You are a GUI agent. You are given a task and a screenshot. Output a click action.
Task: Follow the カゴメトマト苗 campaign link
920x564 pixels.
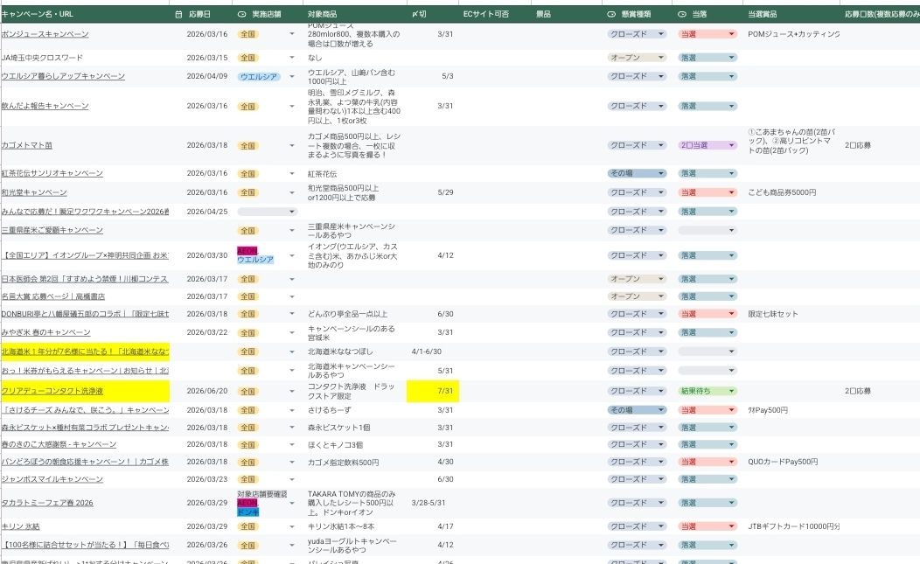(x=27, y=145)
